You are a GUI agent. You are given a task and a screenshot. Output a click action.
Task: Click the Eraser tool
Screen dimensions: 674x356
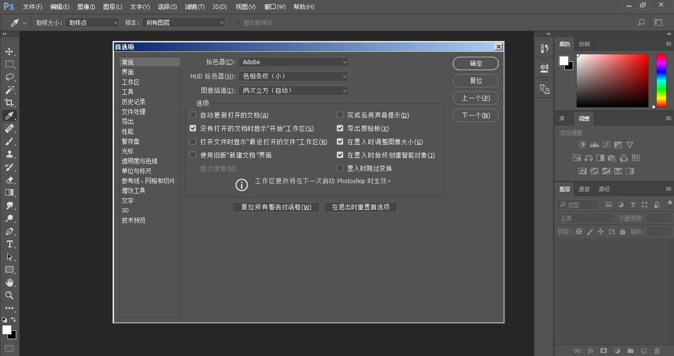(9, 180)
